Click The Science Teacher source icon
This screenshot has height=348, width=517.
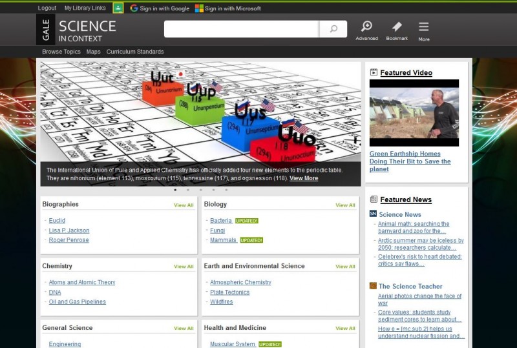pos(373,285)
